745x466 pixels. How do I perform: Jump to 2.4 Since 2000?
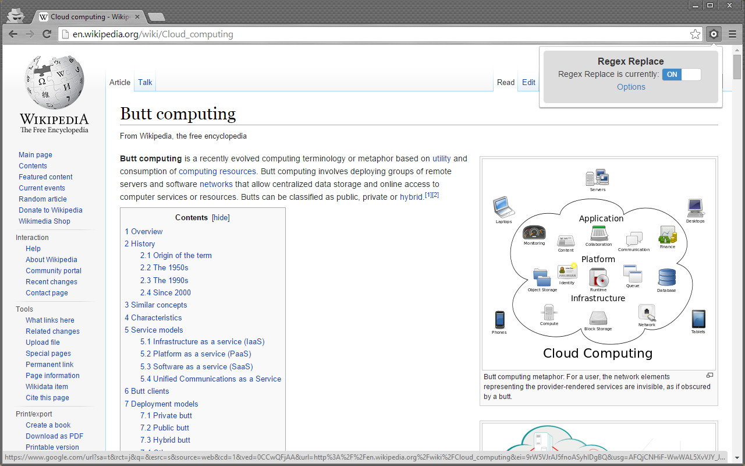165,292
